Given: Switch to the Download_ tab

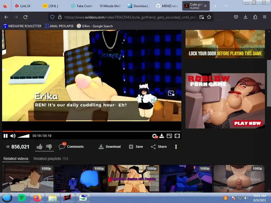Looking at the screenshot, I should [139, 6].
